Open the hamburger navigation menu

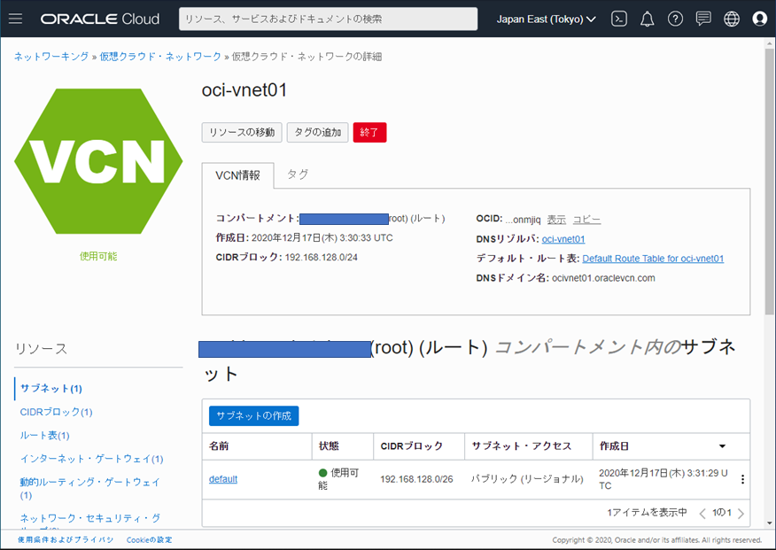click(x=15, y=19)
